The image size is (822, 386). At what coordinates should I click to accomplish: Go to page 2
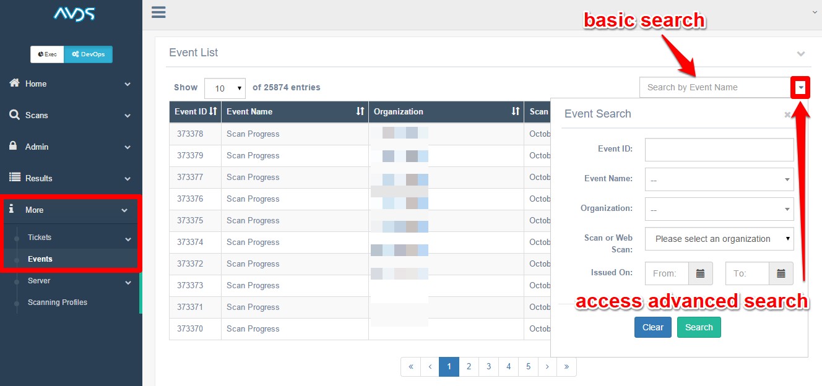click(469, 366)
